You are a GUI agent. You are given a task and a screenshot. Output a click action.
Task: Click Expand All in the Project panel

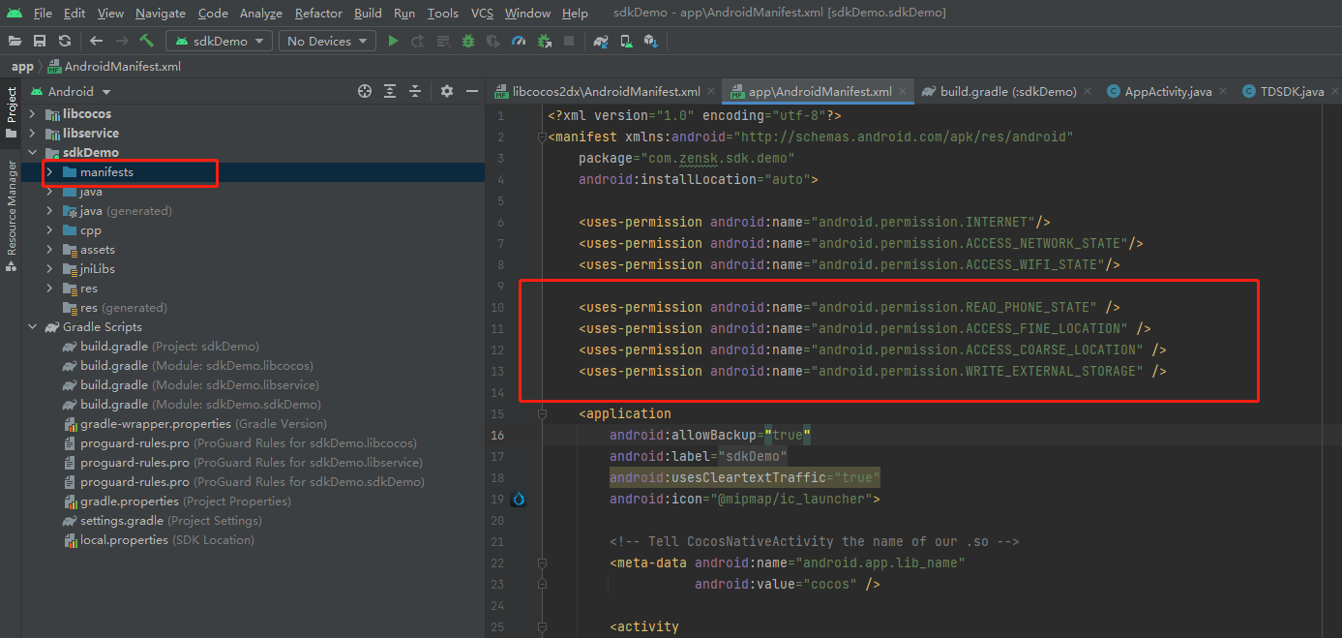(x=390, y=91)
